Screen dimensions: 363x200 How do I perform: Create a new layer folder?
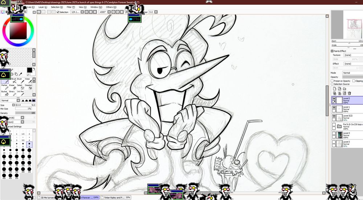coord(344,89)
